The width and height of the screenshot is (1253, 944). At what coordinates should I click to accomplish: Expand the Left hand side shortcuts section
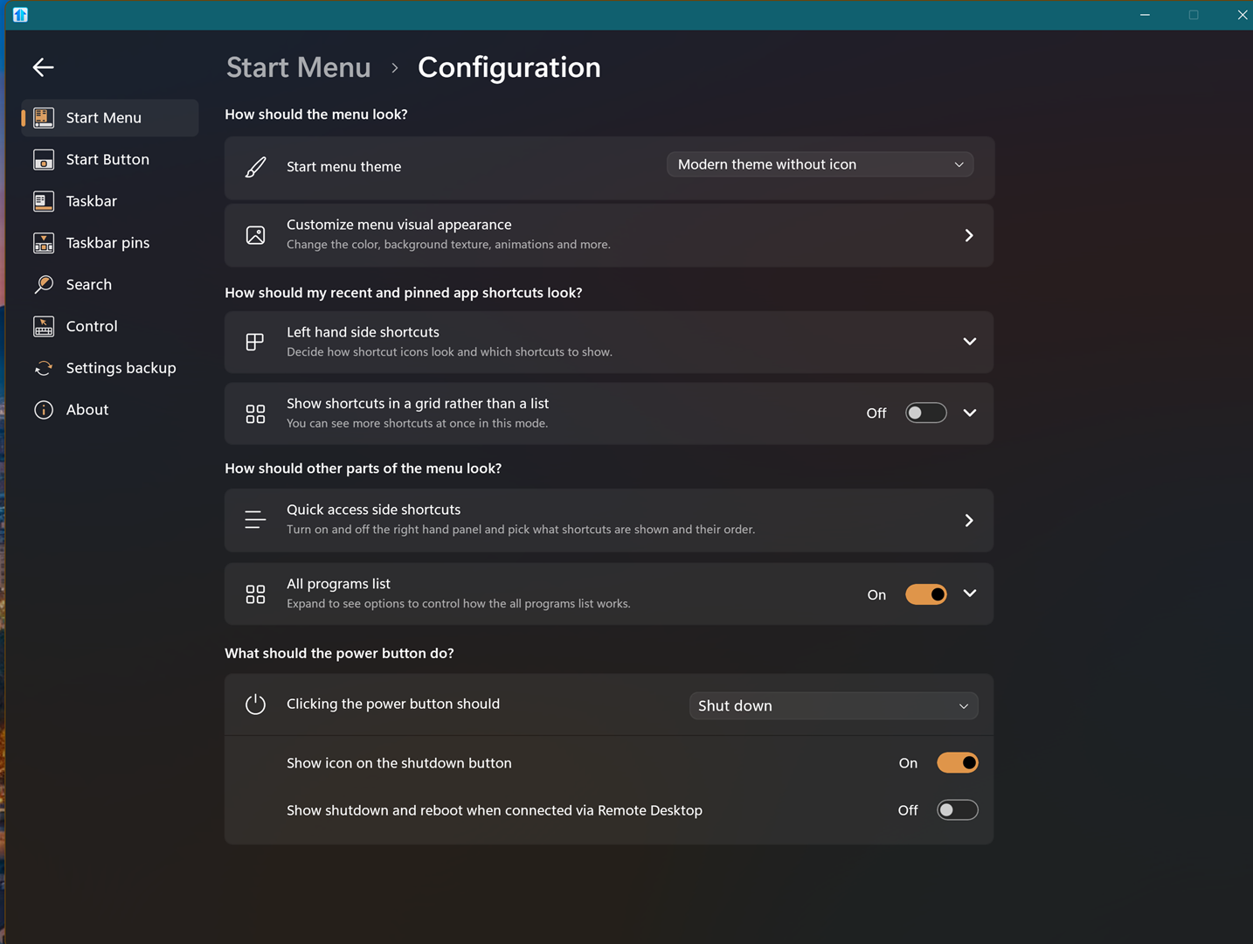969,342
